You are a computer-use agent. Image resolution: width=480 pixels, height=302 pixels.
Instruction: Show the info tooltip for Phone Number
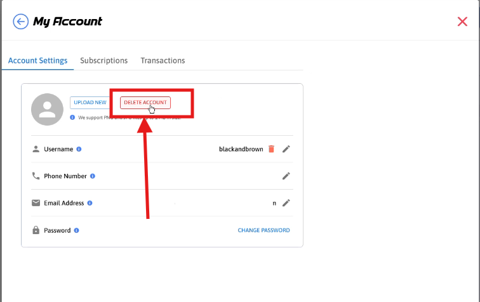tap(93, 176)
